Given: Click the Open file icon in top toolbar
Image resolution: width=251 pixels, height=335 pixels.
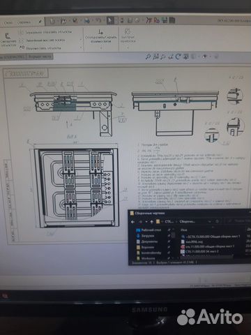Looking at the screenshot, I should click(63, 21).
